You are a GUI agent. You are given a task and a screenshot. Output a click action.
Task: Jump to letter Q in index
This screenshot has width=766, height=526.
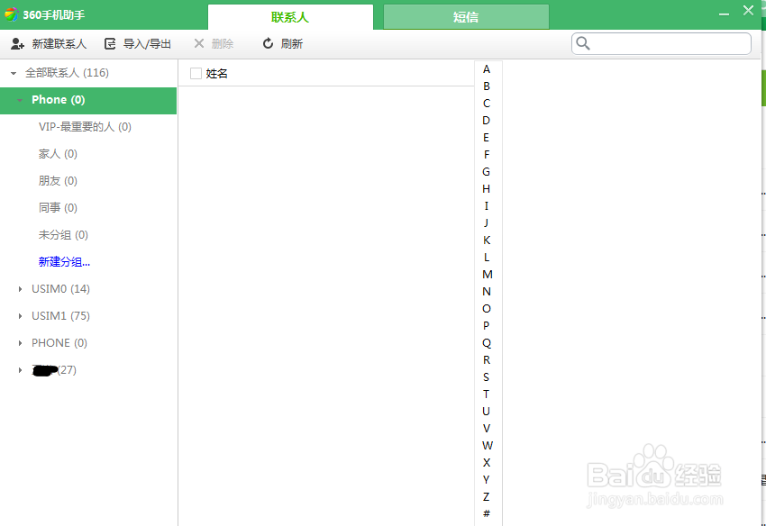pos(487,343)
